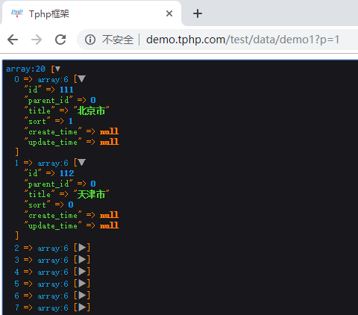Click the id value 112
The image size is (358, 315).
coord(67,173)
